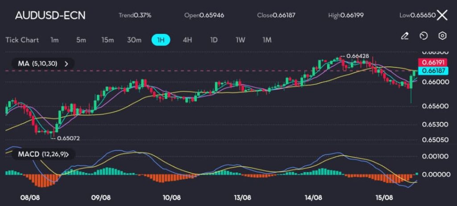The width and height of the screenshot is (457, 206).
Task: Open chart settings hexagon icon
Action: point(442,36)
